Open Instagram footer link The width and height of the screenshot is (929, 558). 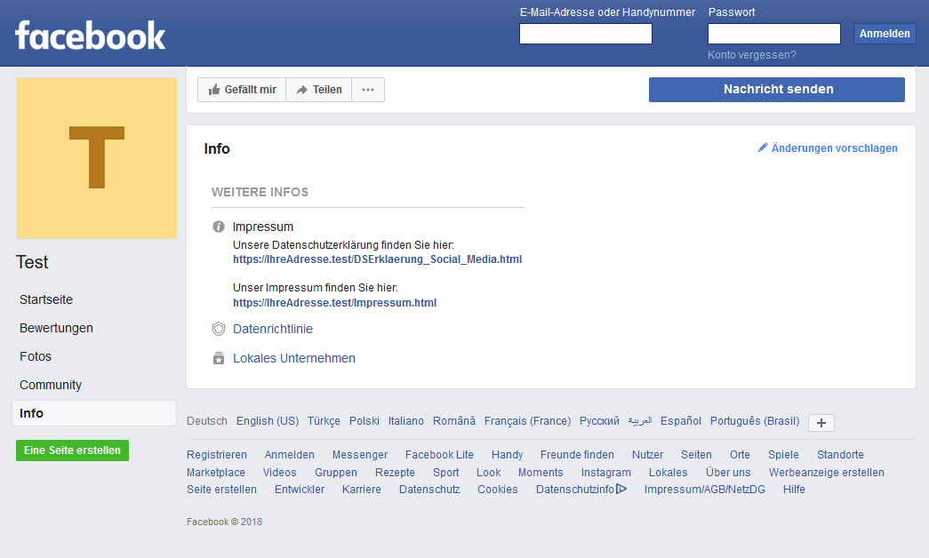click(x=606, y=473)
